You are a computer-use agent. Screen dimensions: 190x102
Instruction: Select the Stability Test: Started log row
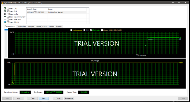(56, 12)
